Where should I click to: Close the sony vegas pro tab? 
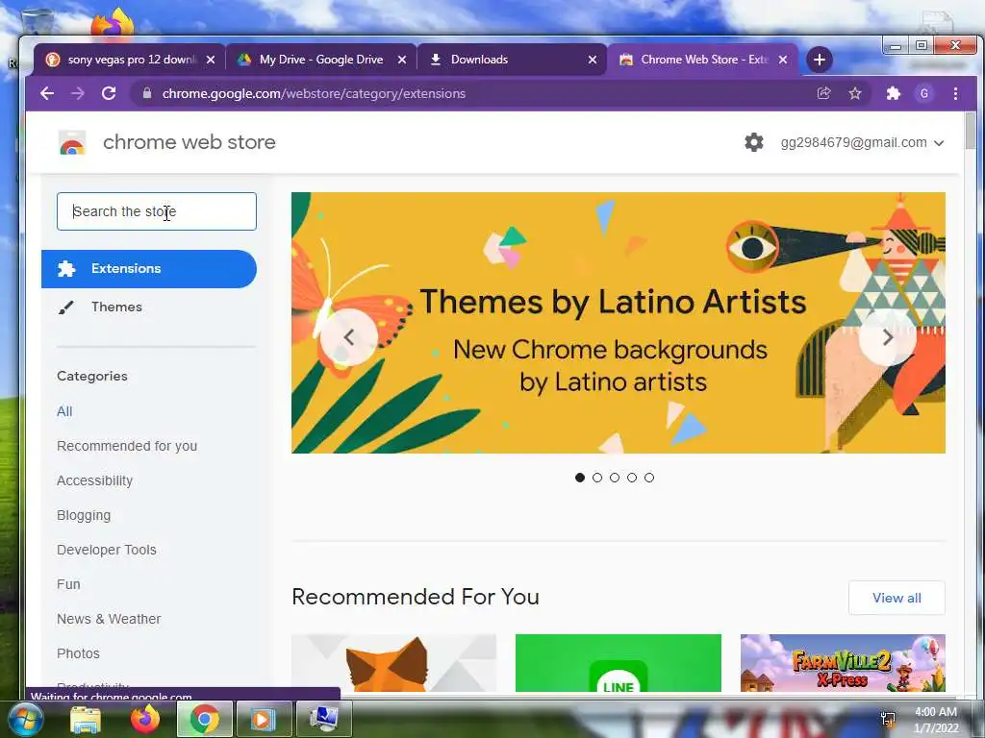click(211, 60)
